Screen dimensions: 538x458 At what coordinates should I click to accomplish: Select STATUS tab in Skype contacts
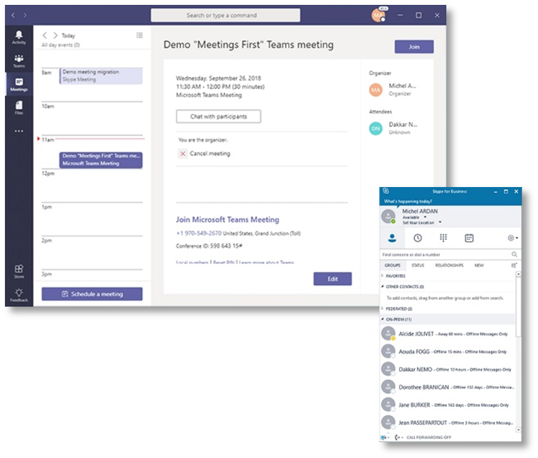click(x=418, y=265)
